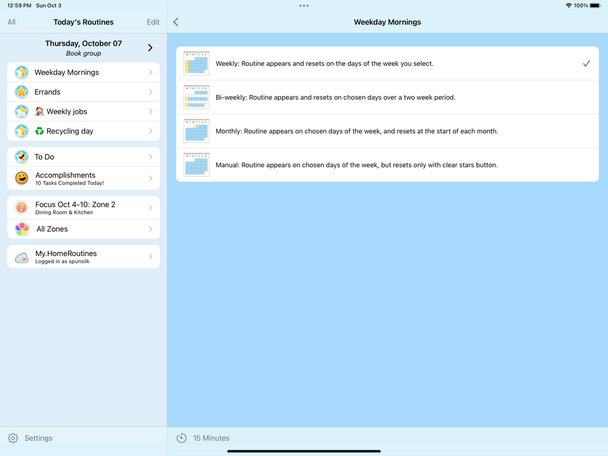This screenshot has width=608, height=456.
Task: Click the Manual calendar thumbnail icon
Action: (196, 164)
